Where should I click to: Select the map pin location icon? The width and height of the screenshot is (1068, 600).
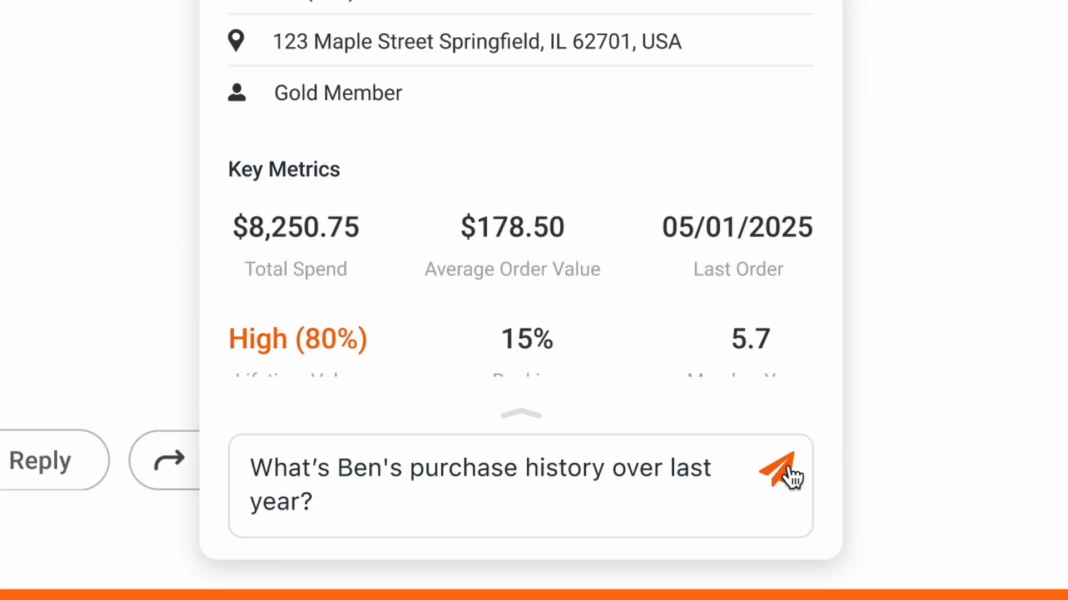[x=236, y=41]
